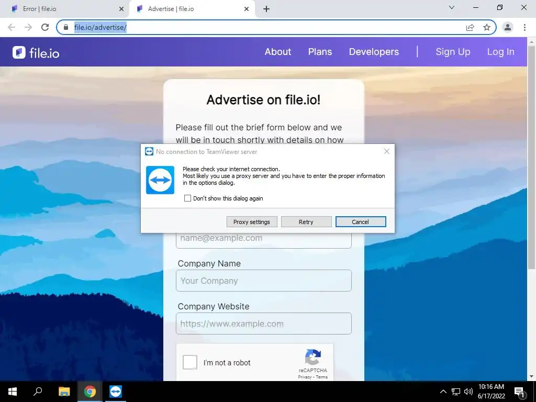Reload the page with refresh icon
536x402 pixels.
point(45,27)
